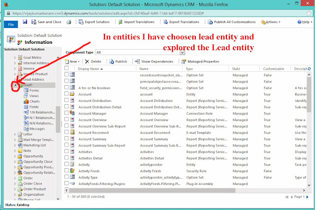Click the Opportunity entity icon
Viewport: 315px width, 210px height.
(x=20, y=156)
